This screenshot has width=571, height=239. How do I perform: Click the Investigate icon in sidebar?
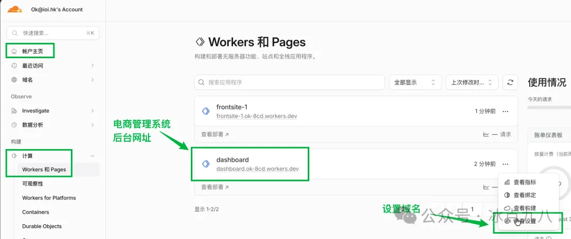14,111
